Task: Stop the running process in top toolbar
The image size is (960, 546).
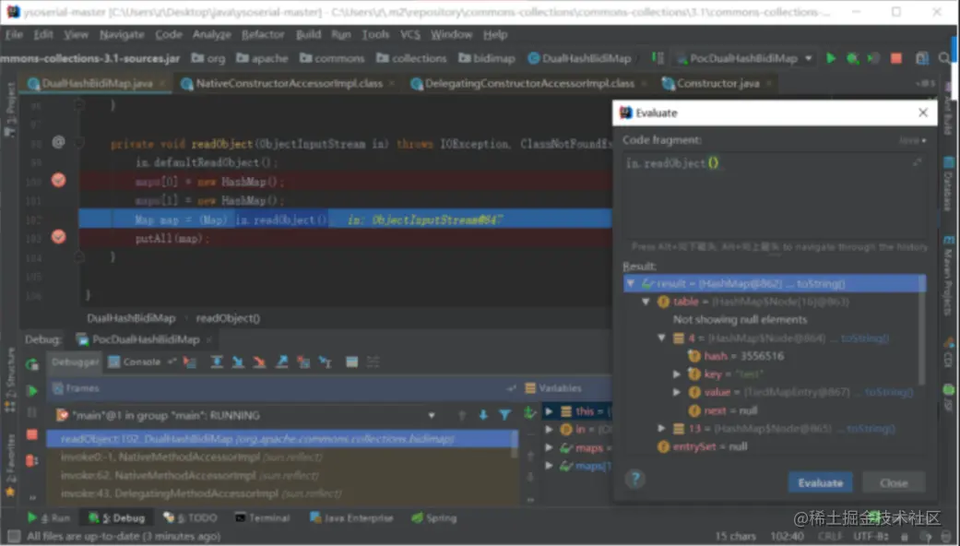Action: [x=896, y=58]
